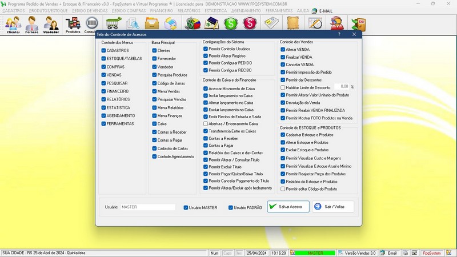Open the Produtos toolbar icon
Screen dimensions: 457x257
[x=73, y=25]
